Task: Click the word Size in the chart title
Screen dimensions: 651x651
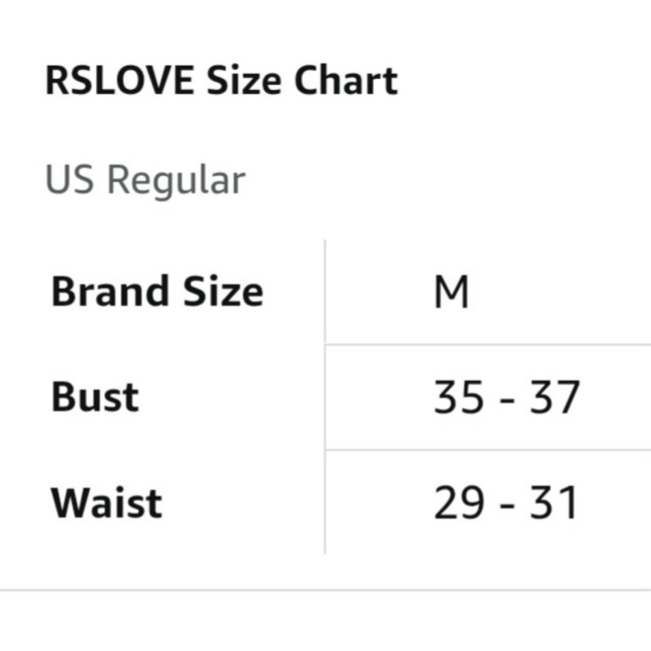Action: [x=243, y=80]
